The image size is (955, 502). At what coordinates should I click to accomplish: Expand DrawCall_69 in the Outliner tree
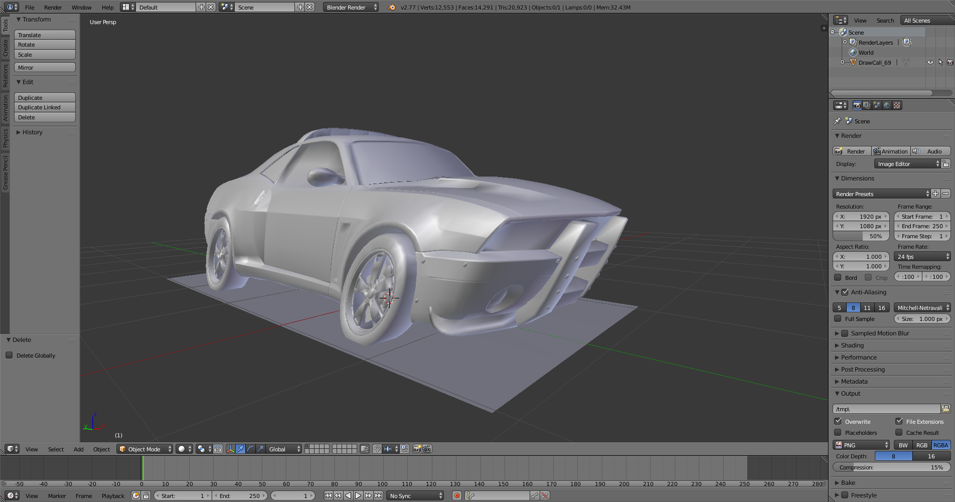[842, 62]
